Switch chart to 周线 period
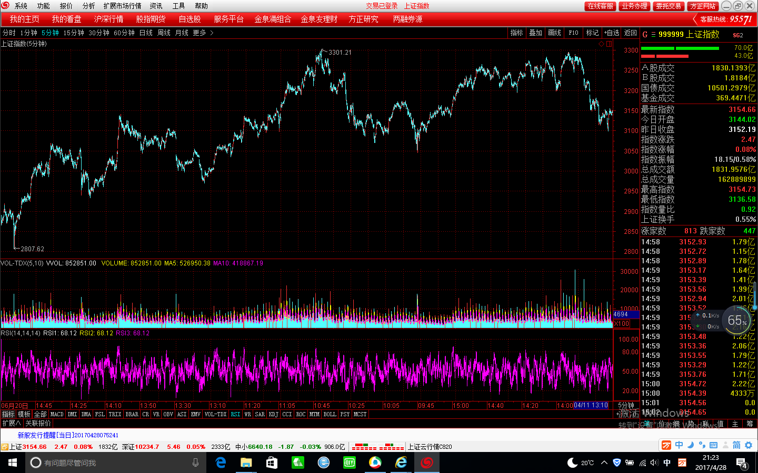This screenshot has height=473, width=758. (164, 33)
